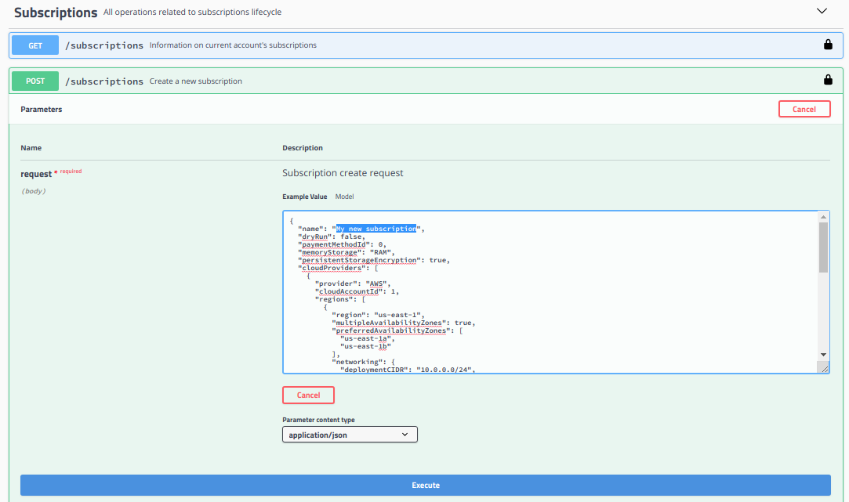Click the Subscriptions section title
The width and height of the screenshot is (849, 502).
[x=56, y=13]
